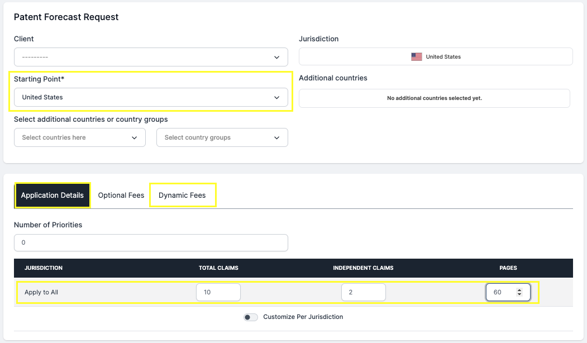Click the Select country groups chevron
Image resolution: width=587 pixels, height=343 pixels.
pos(276,137)
